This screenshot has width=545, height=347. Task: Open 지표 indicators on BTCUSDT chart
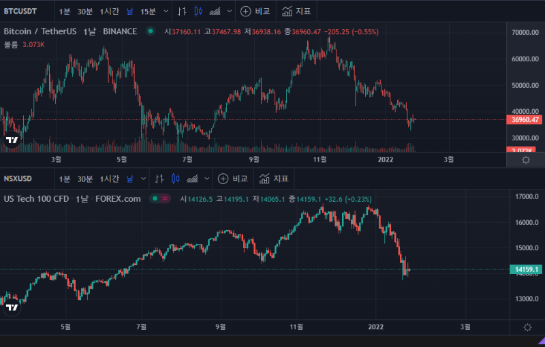(x=296, y=11)
